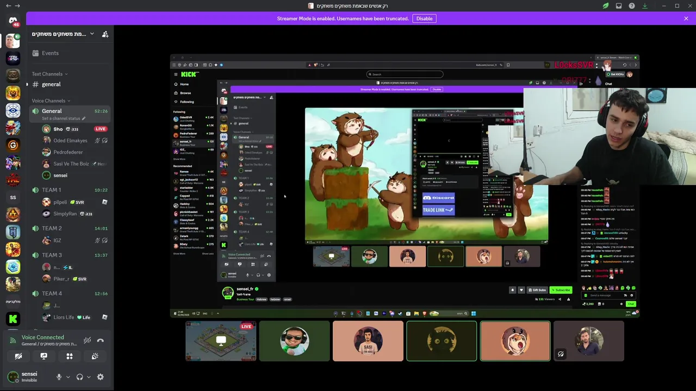Toggle noise suppression icon in voice panel

[87, 340]
